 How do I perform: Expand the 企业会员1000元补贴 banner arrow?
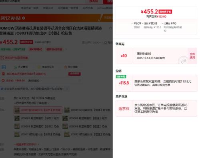(x=67, y=89)
